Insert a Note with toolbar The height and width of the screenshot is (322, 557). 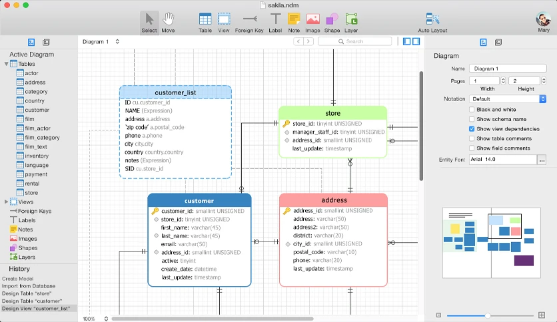pos(294,23)
